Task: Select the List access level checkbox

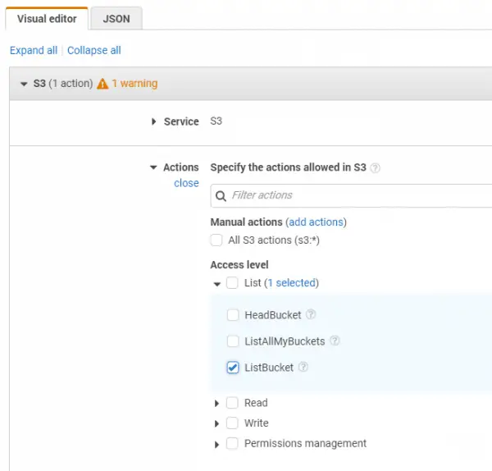Action: click(232, 283)
